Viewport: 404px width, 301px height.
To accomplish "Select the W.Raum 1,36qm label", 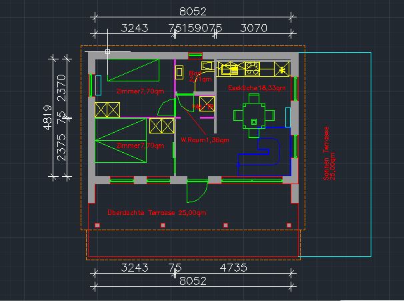I will pos(205,140).
